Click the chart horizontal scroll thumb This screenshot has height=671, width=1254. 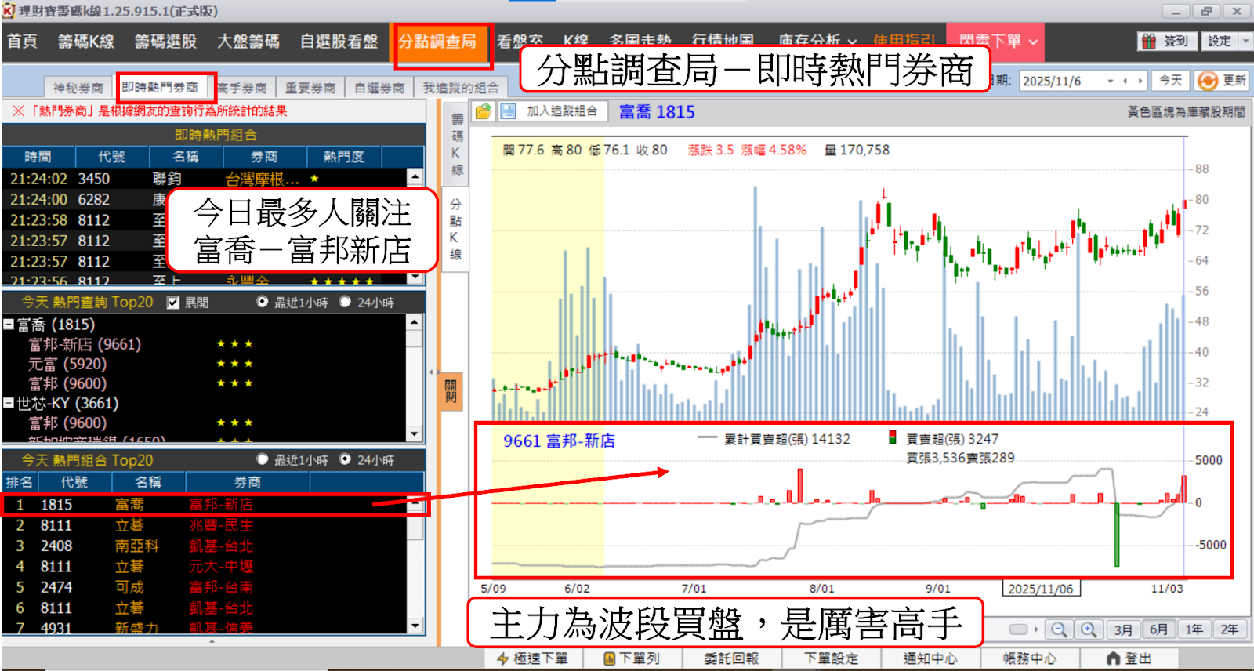coord(1018,629)
